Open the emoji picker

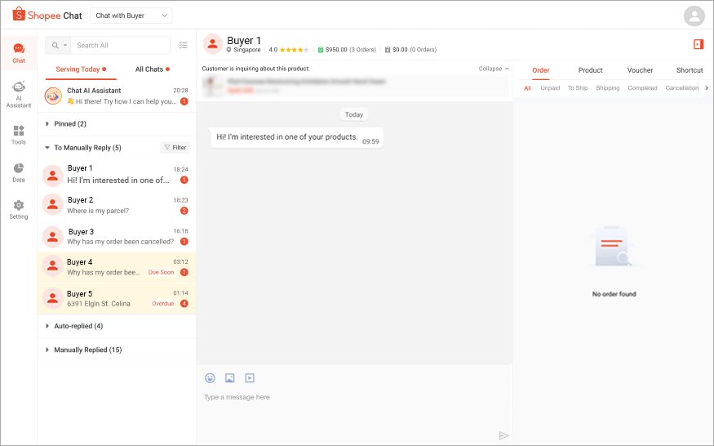210,377
